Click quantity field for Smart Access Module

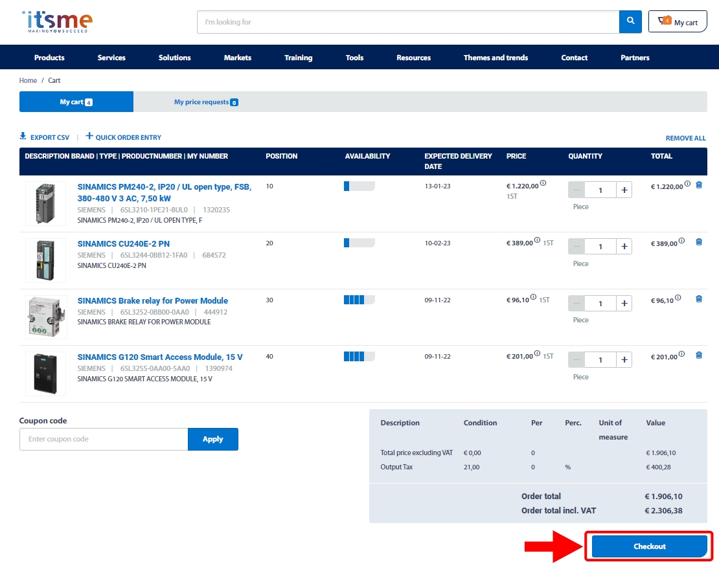[600, 360]
